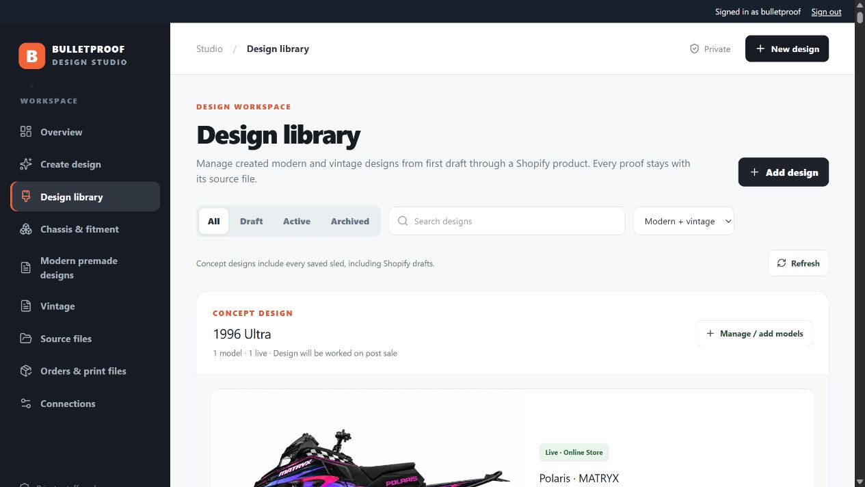865x487 pixels.
Task: Open the Connections page
Action: pos(85,404)
